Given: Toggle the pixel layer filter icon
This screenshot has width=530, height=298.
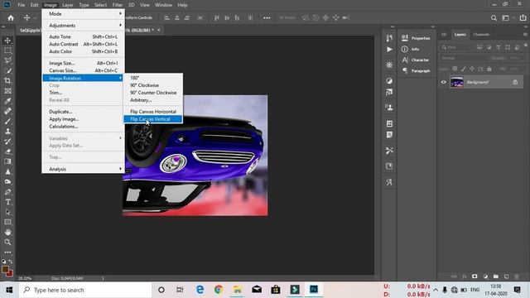Looking at the screenshot, I should [x=479, y=47].
